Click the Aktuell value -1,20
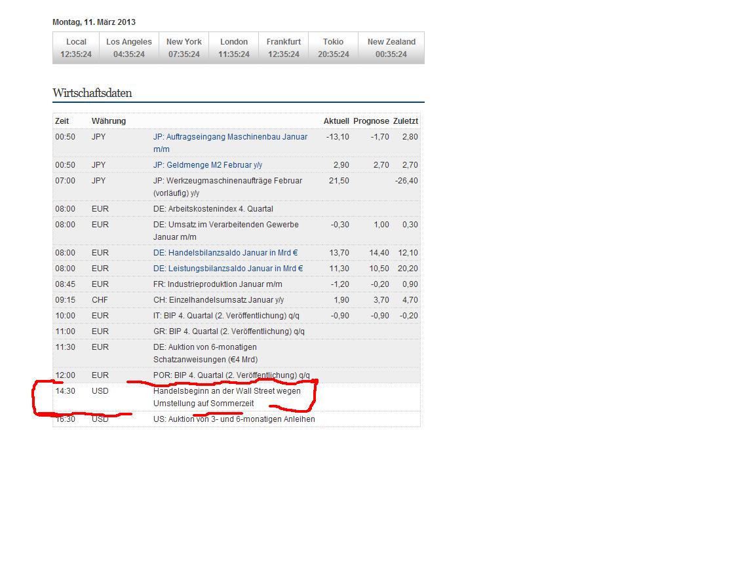Screen dimensions: 755x566 coord(340,284)
